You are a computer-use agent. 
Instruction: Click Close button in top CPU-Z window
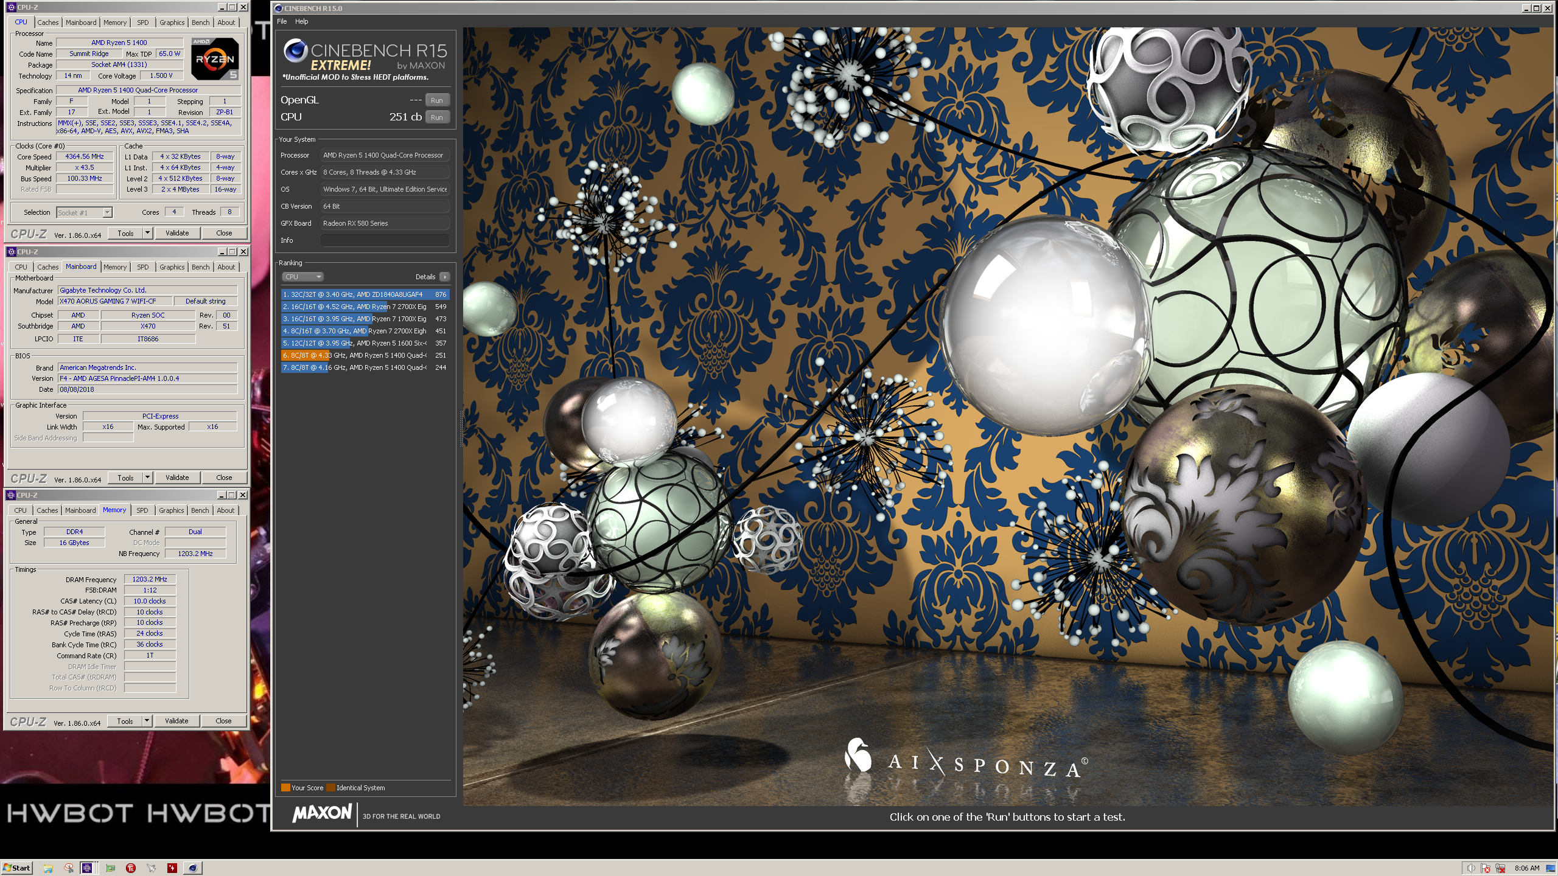224,233
